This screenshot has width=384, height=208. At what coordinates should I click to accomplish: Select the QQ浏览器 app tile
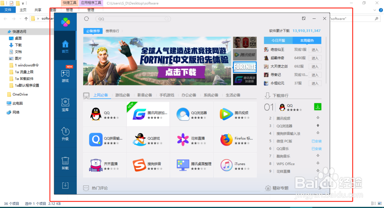click(192, 114)
